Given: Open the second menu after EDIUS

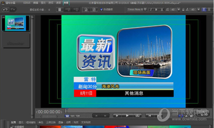Looking at the screenshot, I should [43, 3].
